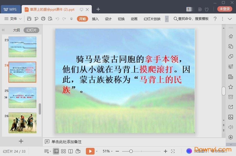Viewport: 236px width, 156px height.
Task: Switch to reading view icon
Action: [x=71, y=151]
